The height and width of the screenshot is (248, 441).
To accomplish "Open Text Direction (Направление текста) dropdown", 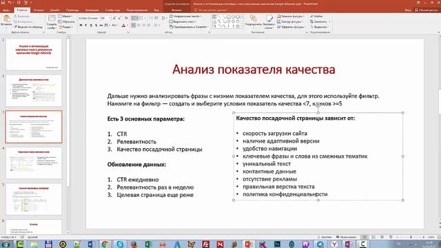I will (x=185, y=17).
